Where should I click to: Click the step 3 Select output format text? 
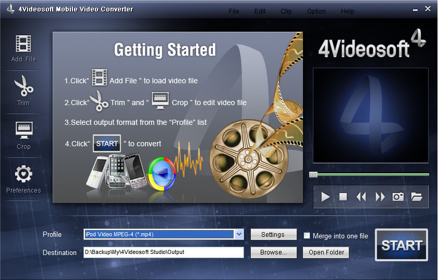click(x=136, y=122)
